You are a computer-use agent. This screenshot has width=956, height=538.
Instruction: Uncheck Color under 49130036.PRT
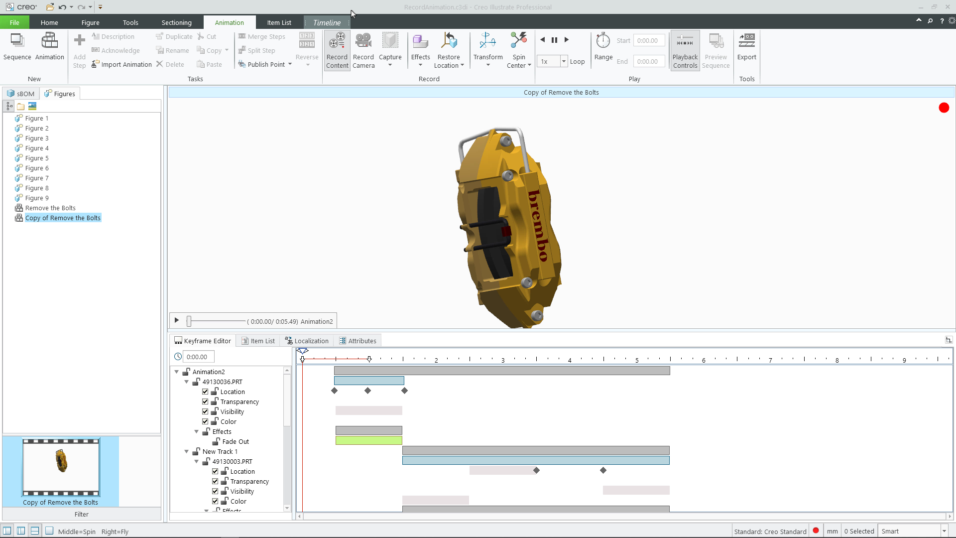click(x=205, y=421)
